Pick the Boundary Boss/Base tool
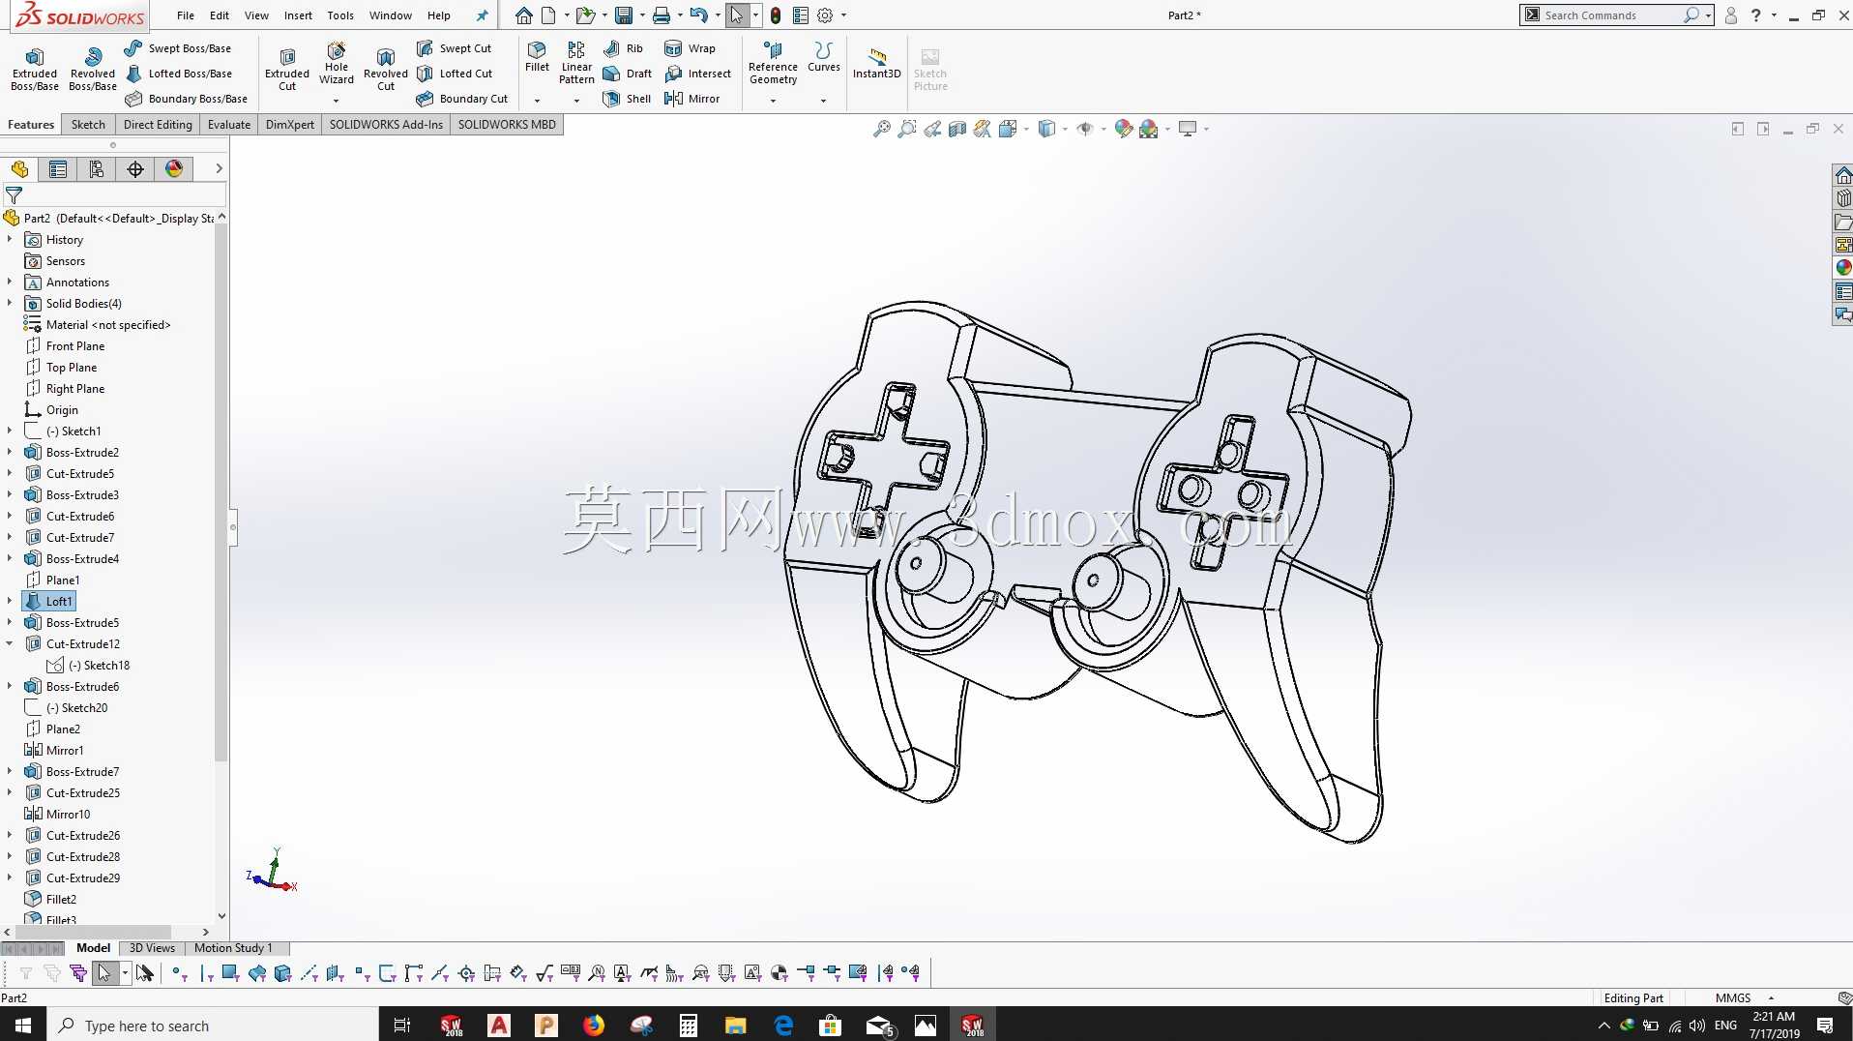The width and height of the screenshot is (1853, 1041). [186, 99]
